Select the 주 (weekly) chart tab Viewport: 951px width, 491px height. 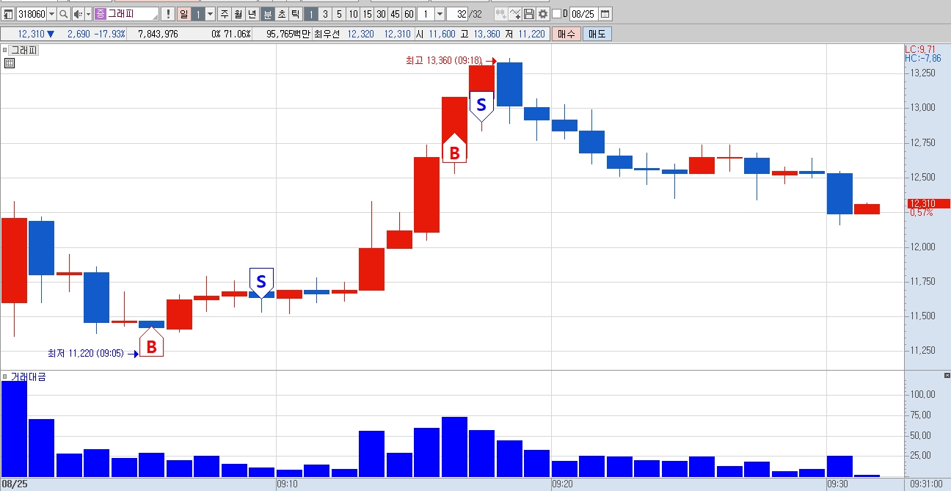point(225,14)
